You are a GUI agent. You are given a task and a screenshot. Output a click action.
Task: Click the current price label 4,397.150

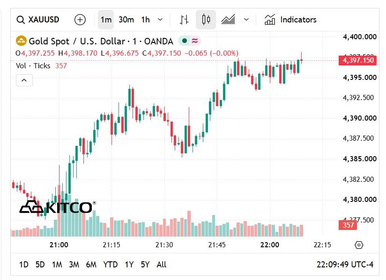click(x=358, y=60)
